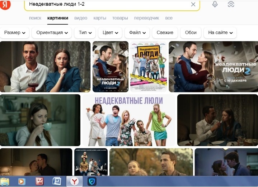Apply the Свежие filter
Screen dimensions: 258x187
tap(165, 33)
